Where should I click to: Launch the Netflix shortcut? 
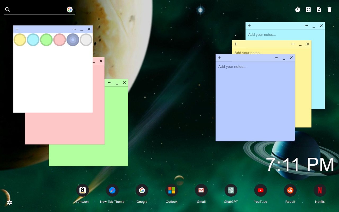coord(320,190)
